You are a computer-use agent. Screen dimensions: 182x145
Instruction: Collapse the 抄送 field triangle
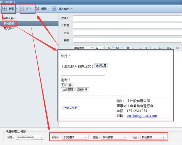coord(62,26)
